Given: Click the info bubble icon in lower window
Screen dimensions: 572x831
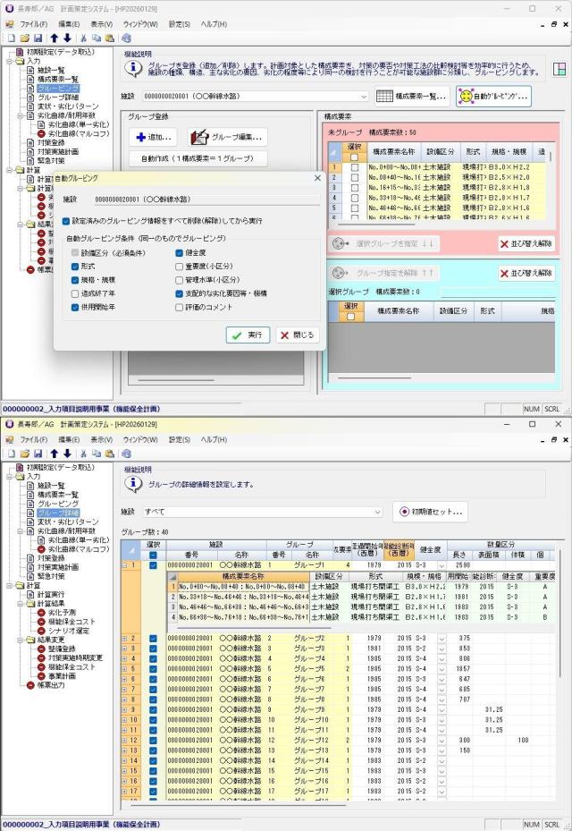Looking at the screenshot, I should point(133,483).
